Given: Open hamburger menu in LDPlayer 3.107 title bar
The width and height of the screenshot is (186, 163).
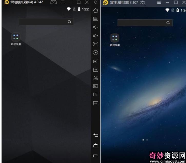Looking at the screenshot, I should click(x=159, y=2).
